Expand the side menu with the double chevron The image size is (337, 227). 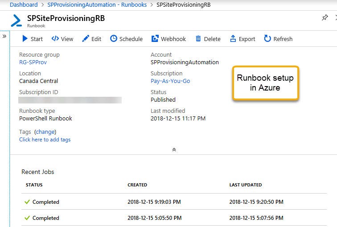[4, 36]
